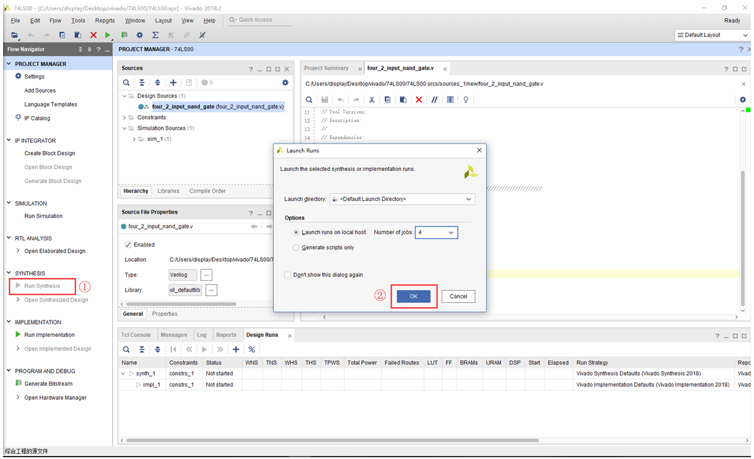
Task: Expand the Constraints tree node
Action: pos(124,117)
